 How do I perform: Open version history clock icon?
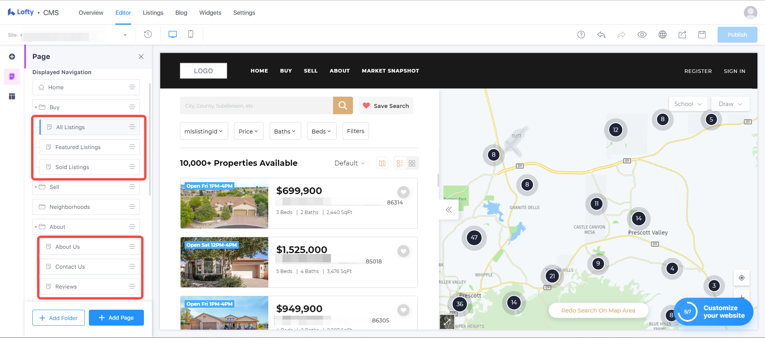(x=148, y=34)
